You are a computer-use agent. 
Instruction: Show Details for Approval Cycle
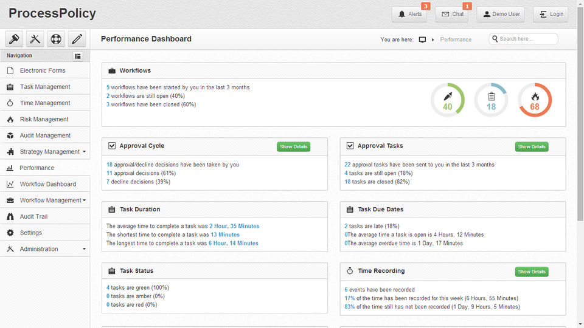pos(294,146)
